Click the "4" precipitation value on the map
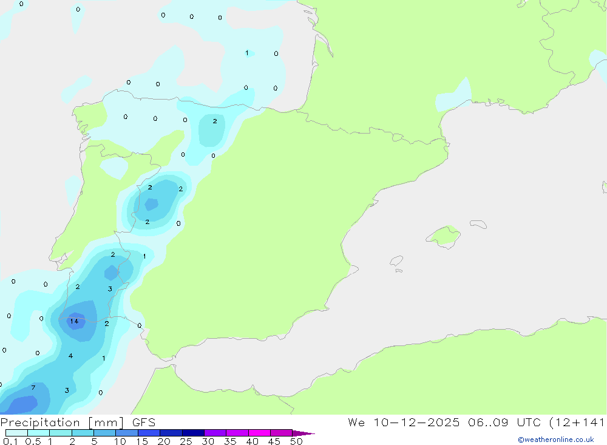Viewport: 607px width, 445px height. click(70, 356)
